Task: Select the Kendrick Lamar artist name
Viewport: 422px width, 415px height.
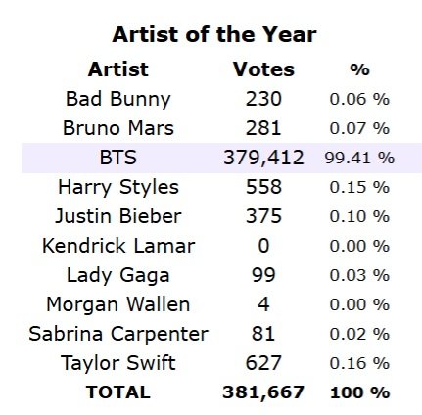Action: click(x=118, y=246)
